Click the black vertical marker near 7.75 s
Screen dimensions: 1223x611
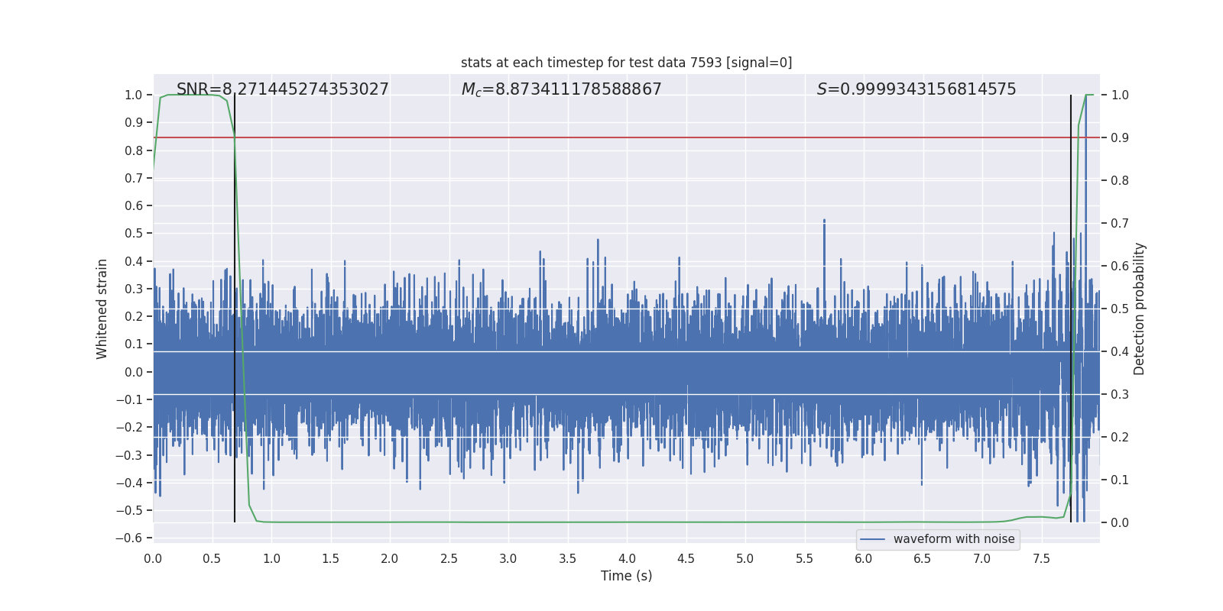pyautogui.click(x=1071, y=309)
